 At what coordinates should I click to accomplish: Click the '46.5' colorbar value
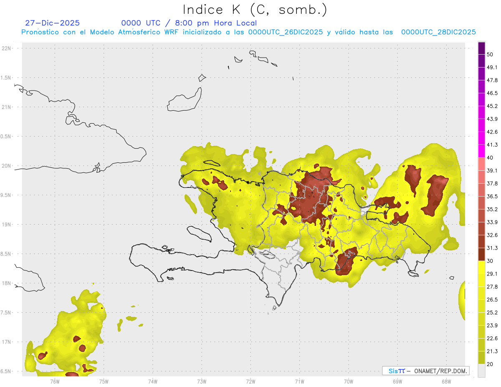click(x=492, y=93)
